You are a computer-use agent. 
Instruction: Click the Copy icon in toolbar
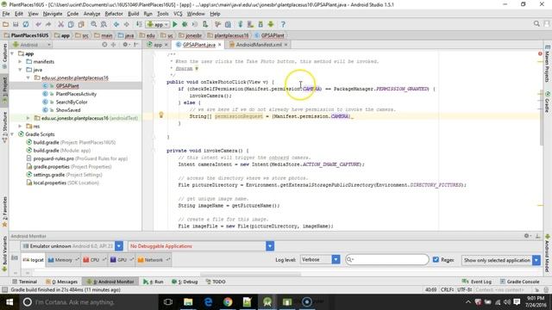(x=71, y=24)
